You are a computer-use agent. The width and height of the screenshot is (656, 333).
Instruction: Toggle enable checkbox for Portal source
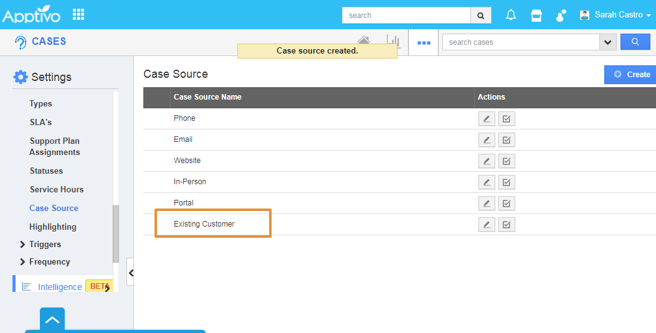tap(506, 204)
